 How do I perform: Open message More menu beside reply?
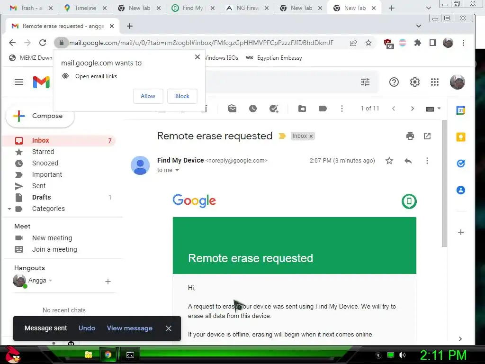coord(427,161)
